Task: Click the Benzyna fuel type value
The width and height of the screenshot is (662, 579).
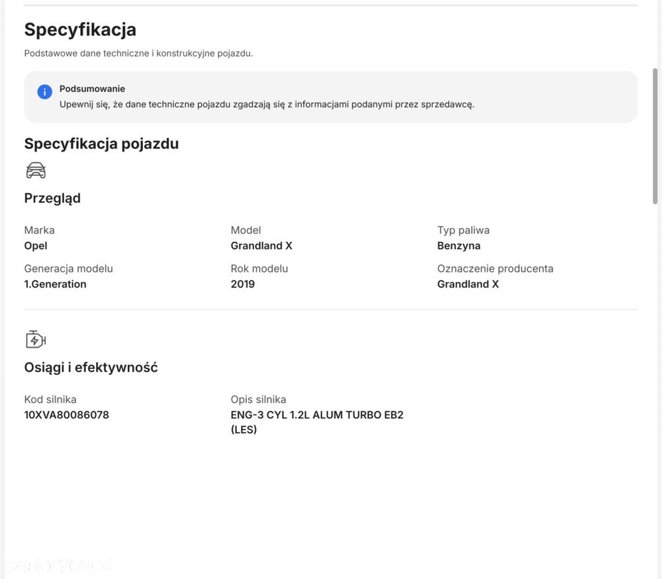Action: (x=459, y=246)
